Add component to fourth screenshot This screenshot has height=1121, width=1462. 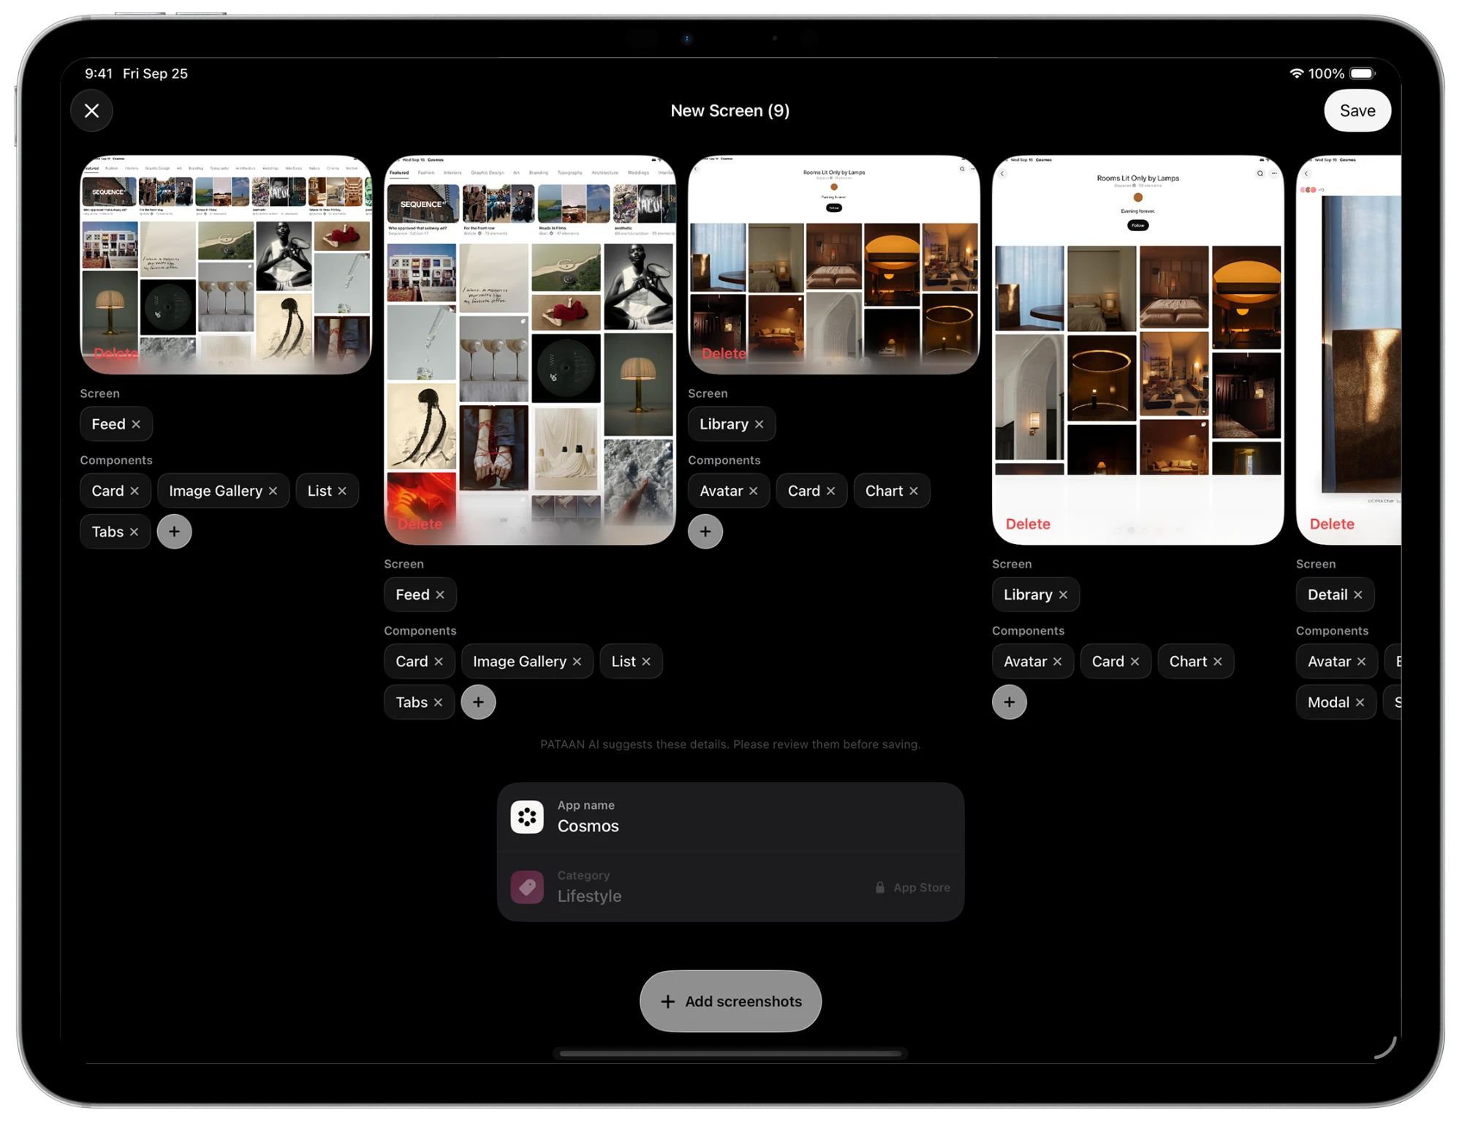(1010, 702)
